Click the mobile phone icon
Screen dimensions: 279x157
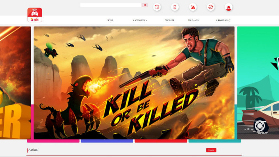[x=175, y=7]
